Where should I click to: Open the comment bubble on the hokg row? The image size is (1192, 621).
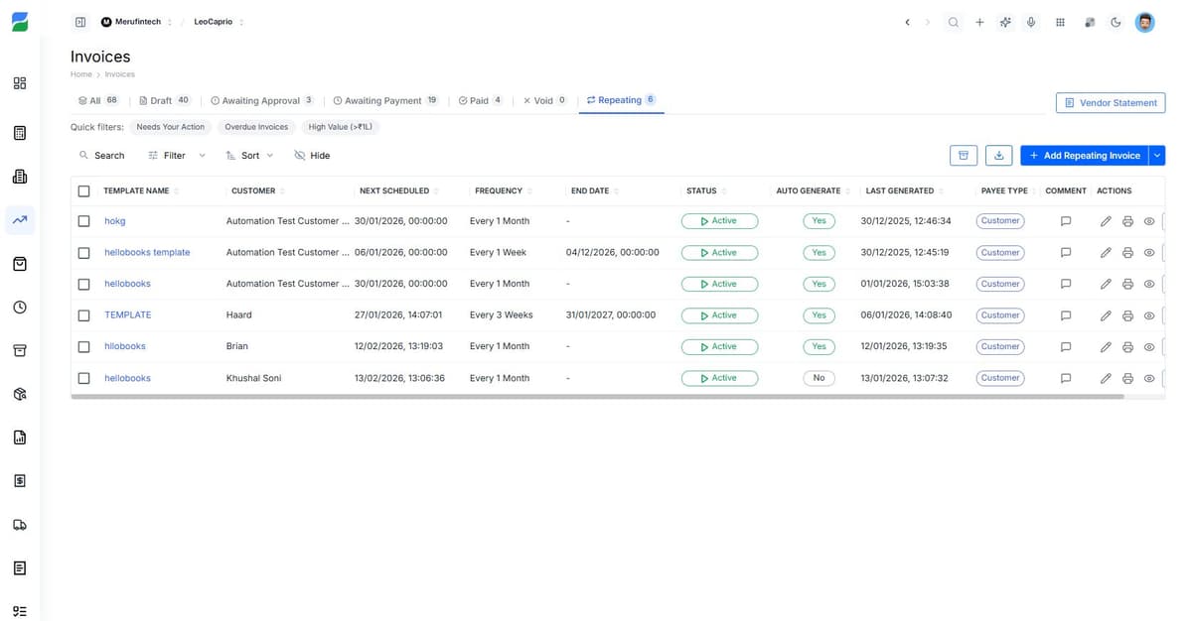pos(1066,220)
